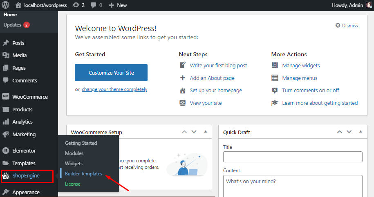The width and height of the screenshot is (374, 197).
Task: Open Modules in the ShopEngine submenu
Action: (x=74, y=153)
